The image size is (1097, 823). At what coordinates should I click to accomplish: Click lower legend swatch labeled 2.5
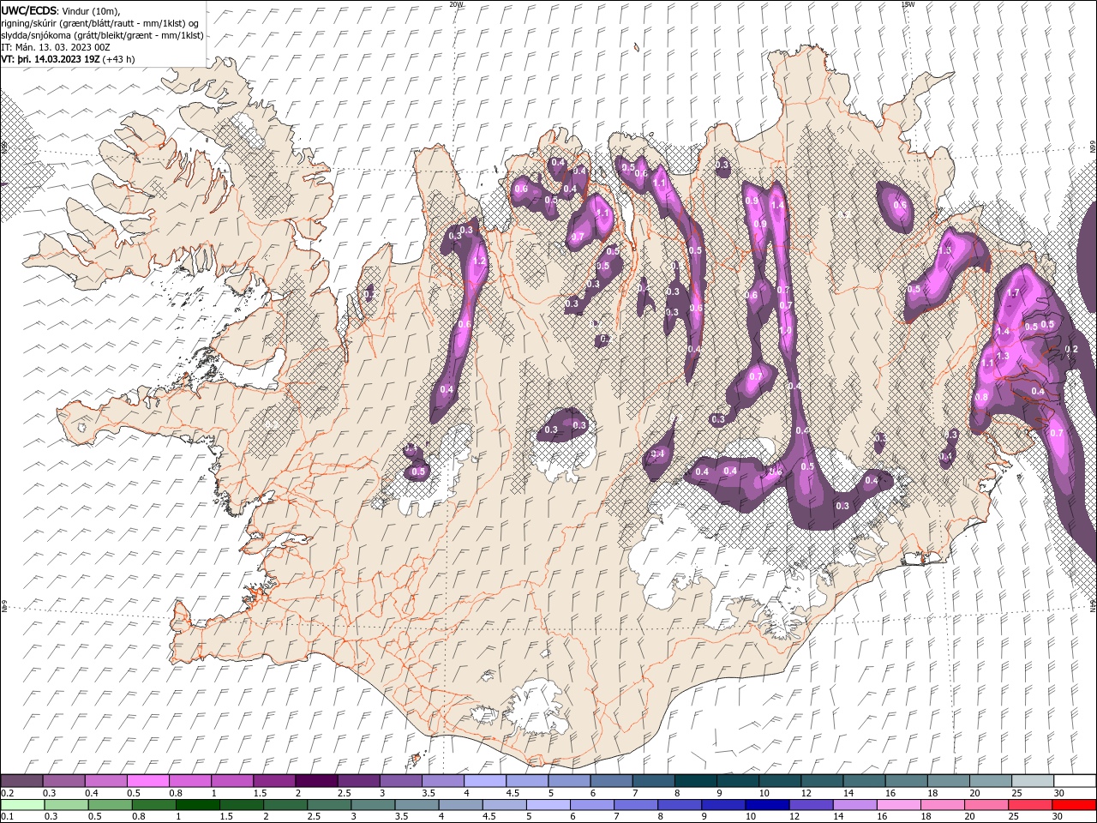coord(327,805)
